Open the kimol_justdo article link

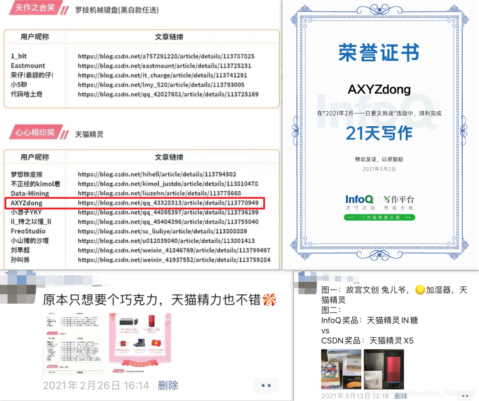coord(168,184)
